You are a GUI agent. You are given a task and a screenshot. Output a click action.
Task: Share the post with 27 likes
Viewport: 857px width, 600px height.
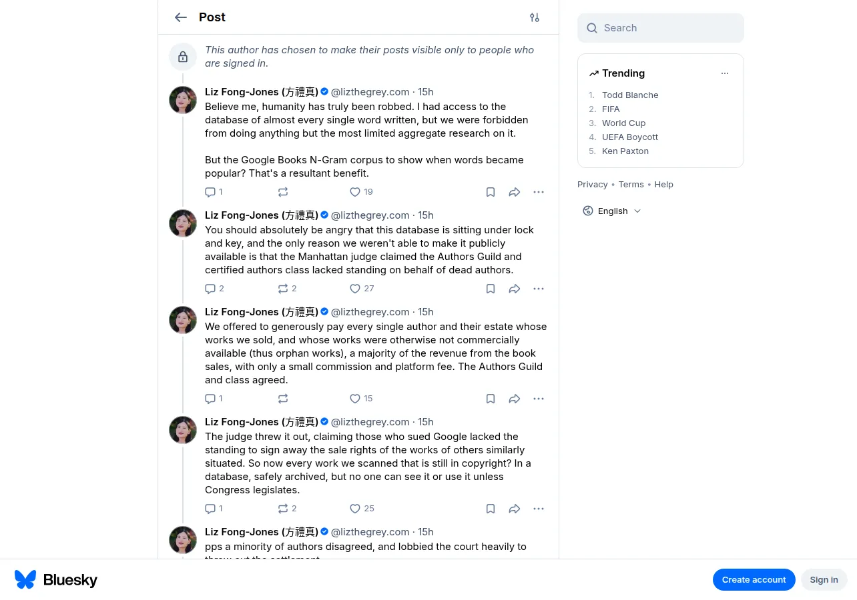point(515,289)
